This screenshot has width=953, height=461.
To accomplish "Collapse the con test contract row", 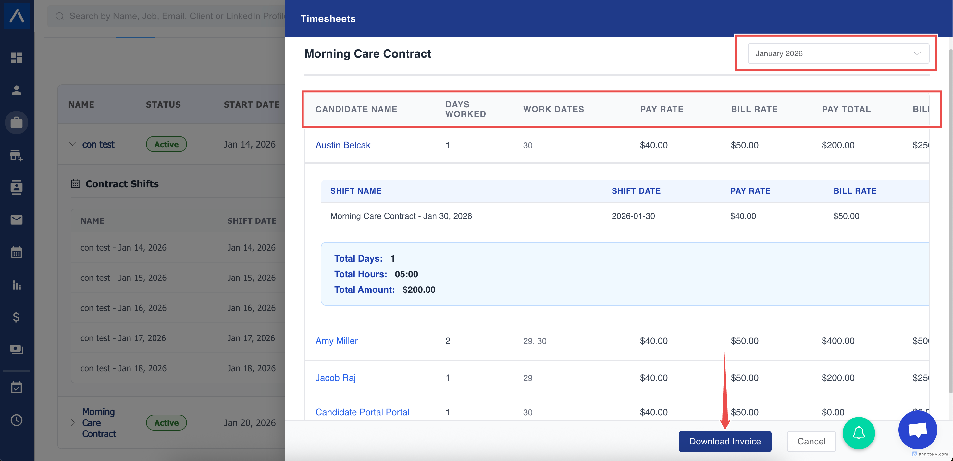I will pos(73,144).
